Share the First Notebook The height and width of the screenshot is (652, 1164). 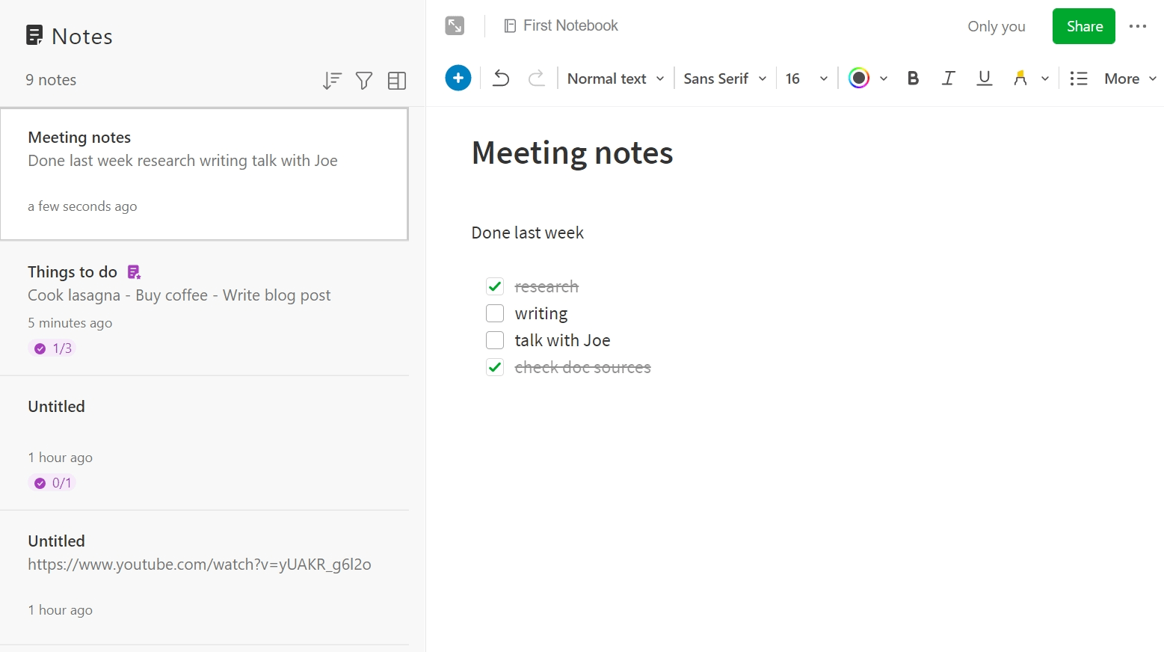point(1083,25)
